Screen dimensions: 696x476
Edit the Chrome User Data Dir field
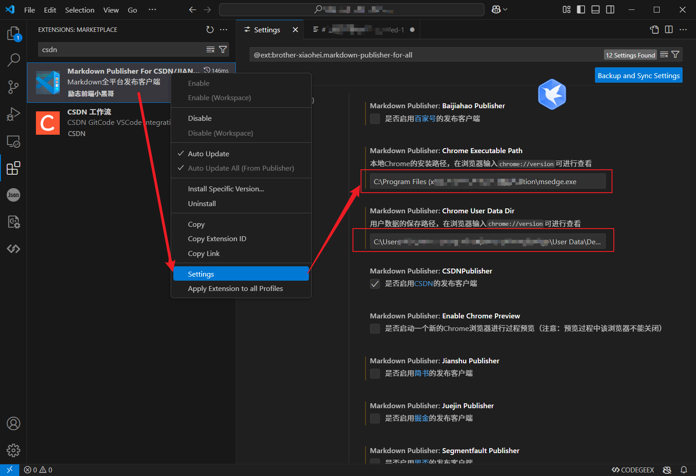(488, 242)
